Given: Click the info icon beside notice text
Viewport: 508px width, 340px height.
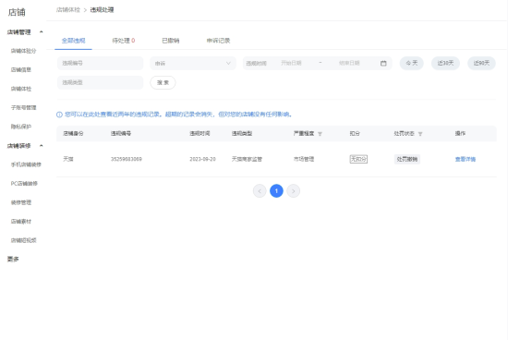Looking at the screenshot, I should point(59,115).
